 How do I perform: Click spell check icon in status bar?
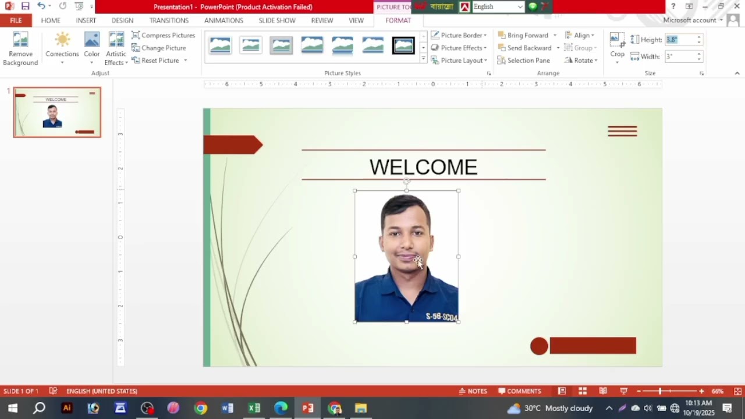point(53,391)
